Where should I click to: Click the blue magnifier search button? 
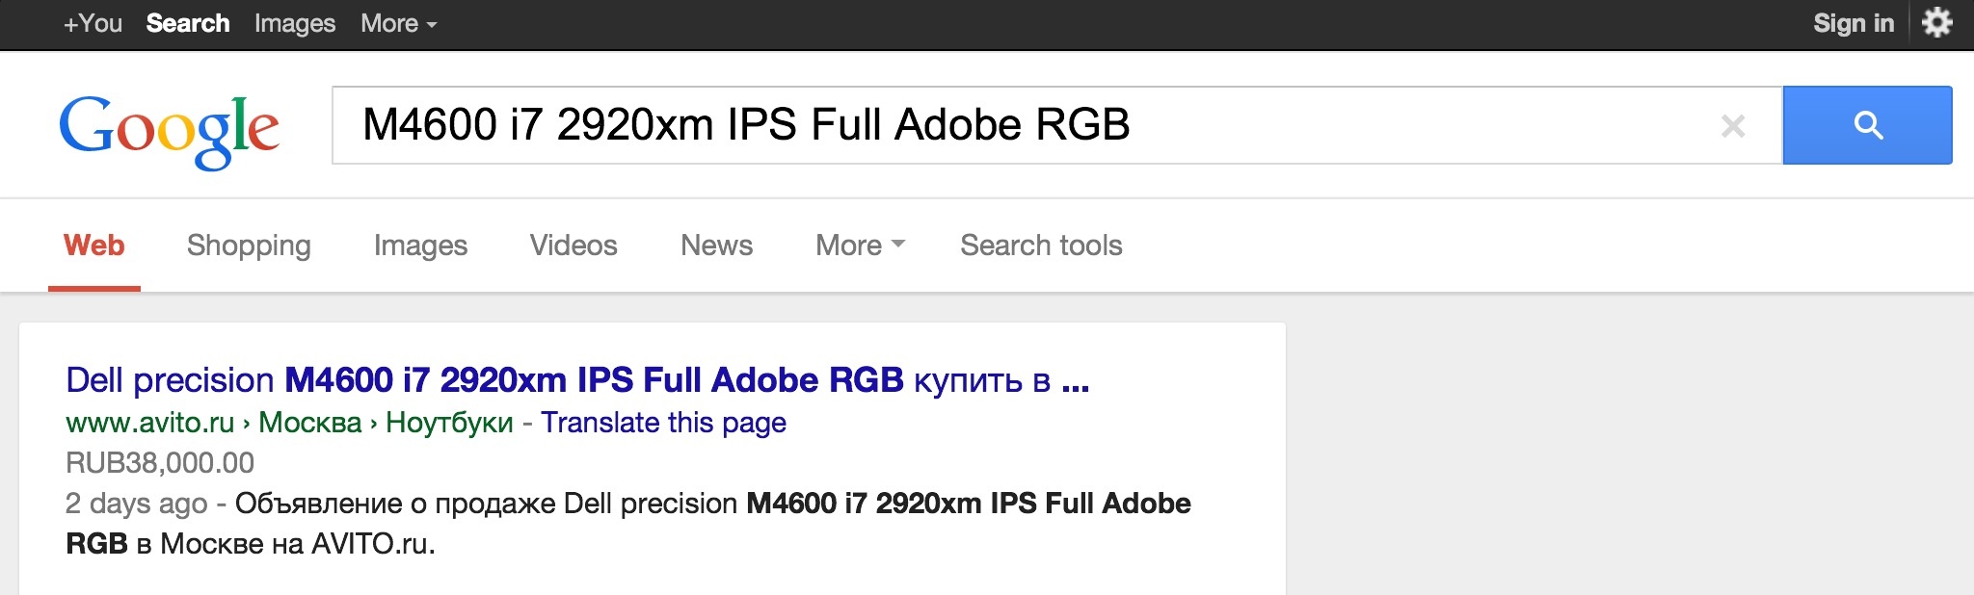1867,125
